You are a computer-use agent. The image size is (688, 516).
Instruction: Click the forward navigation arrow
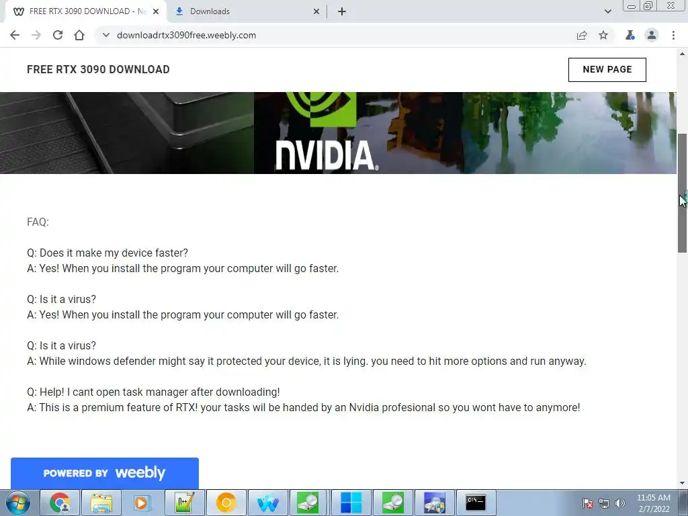point(36,35)
